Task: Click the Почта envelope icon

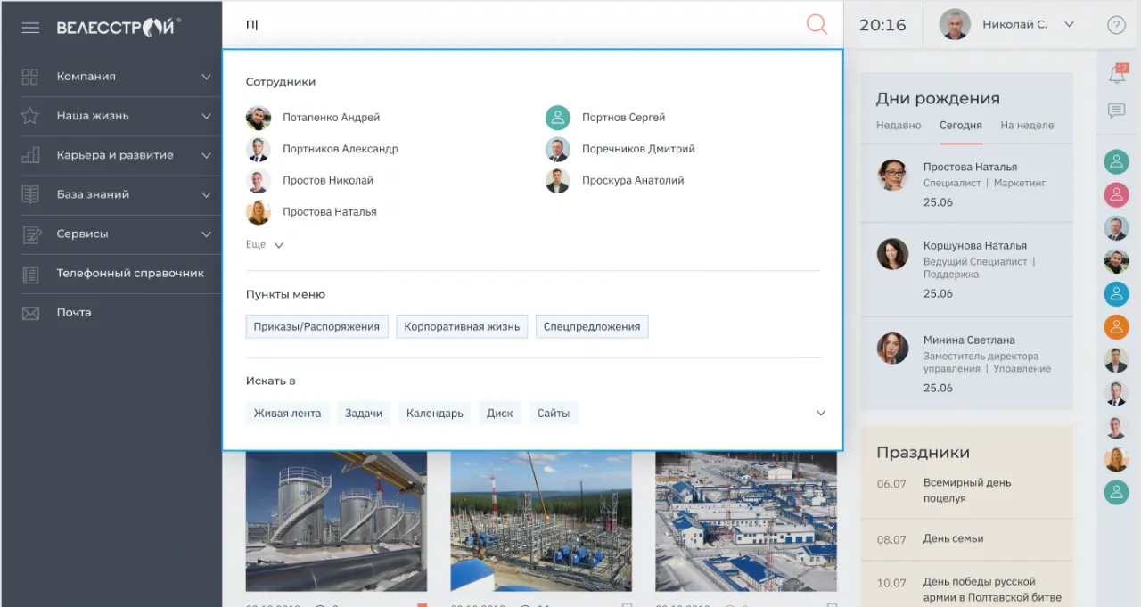Action: [30, 313]
